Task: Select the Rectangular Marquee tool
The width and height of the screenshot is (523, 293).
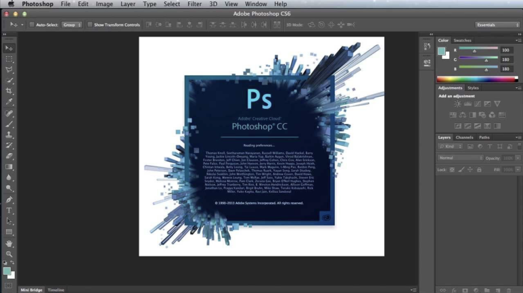Action: (x=9, y=59)
